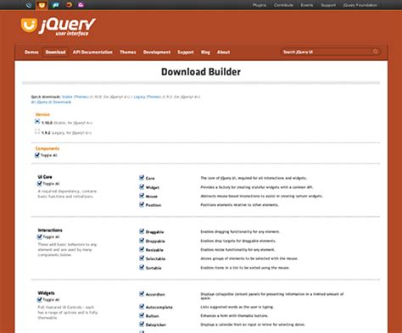This screenshot has width=402, height=333.
Task: Click the UI Core group heading
Action: coord(45,177)
